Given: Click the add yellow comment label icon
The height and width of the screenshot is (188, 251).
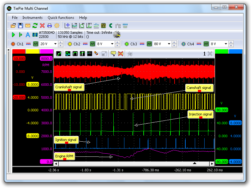Looking at the screenshot, I should [x=113, y=54].
